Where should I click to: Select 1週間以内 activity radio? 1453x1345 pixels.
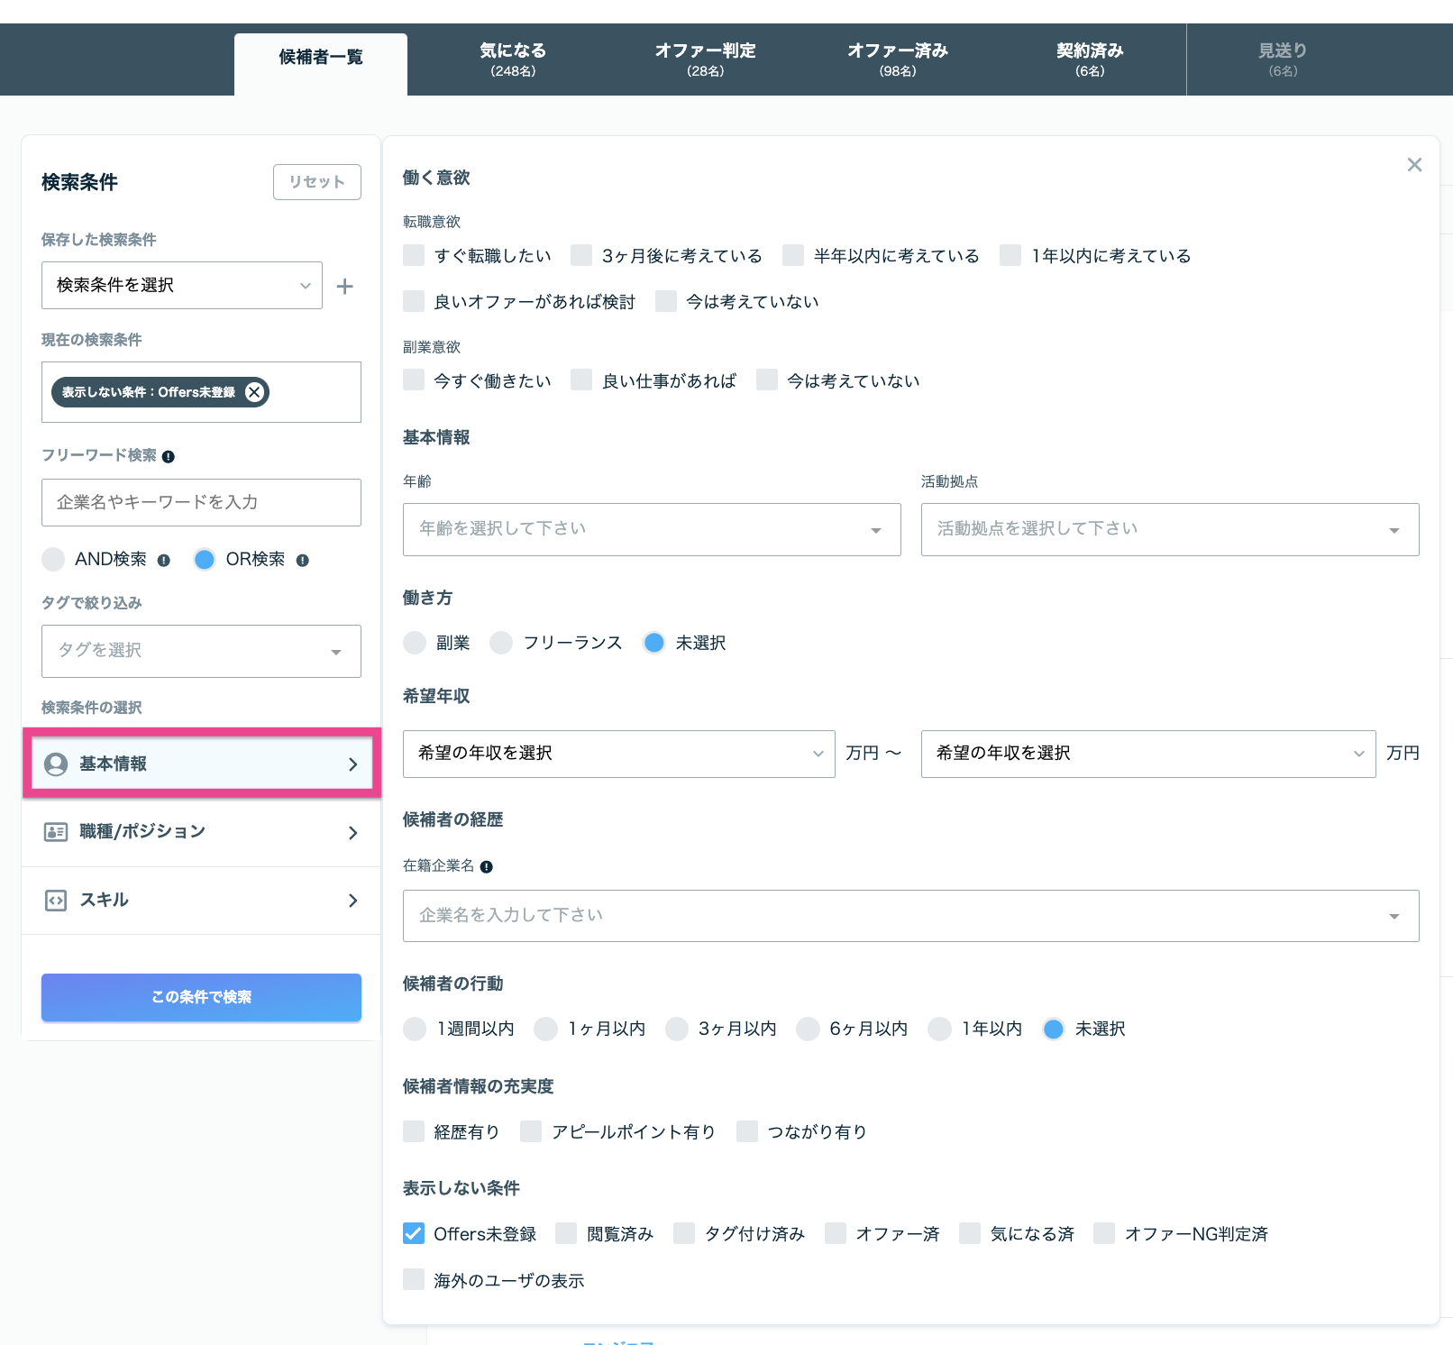(x=415, y=1029)
